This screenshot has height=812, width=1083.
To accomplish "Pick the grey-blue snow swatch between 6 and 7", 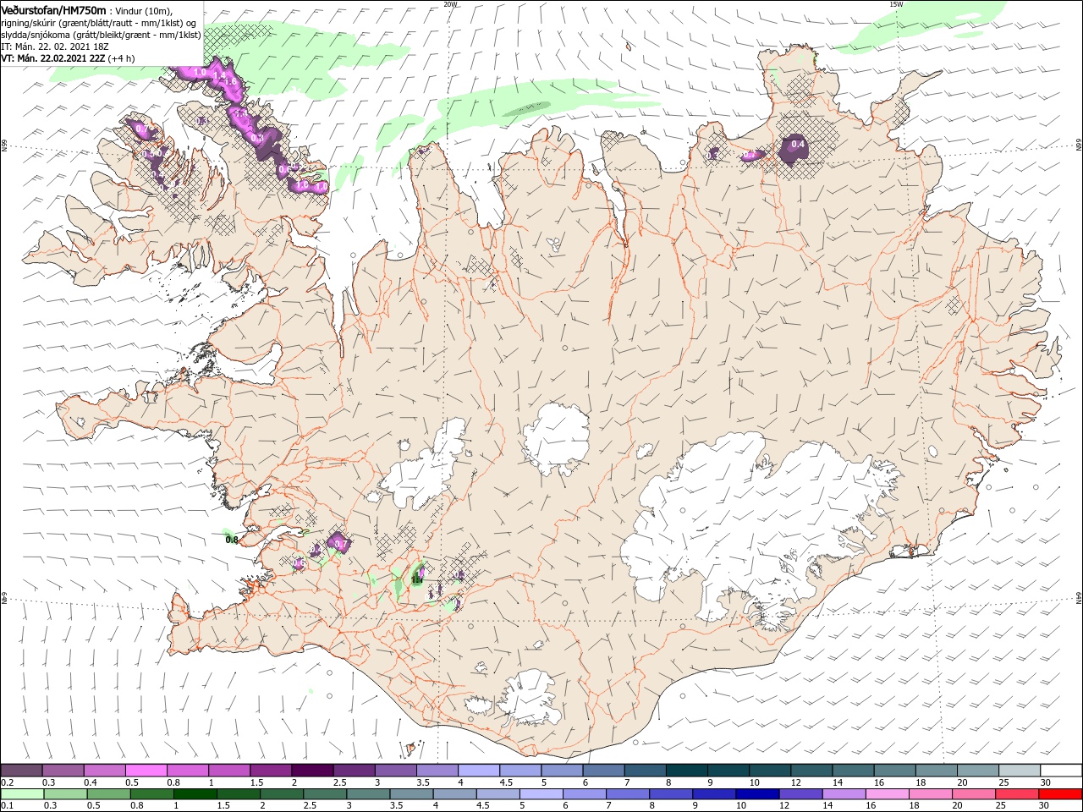I will click(603, 771).
